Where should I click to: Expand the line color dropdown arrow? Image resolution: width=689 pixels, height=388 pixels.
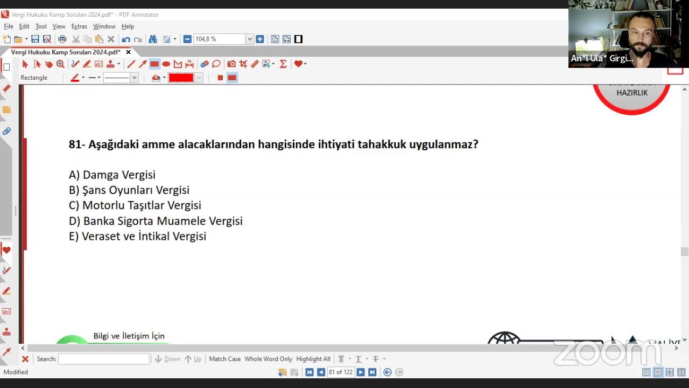tap(83, 78)
